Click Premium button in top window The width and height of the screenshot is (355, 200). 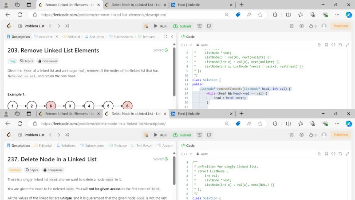[x=341, y=26]
